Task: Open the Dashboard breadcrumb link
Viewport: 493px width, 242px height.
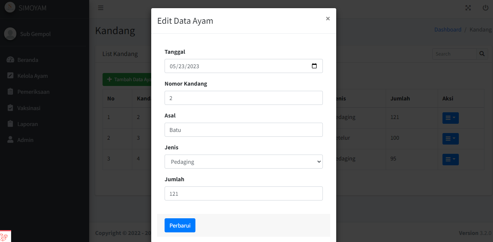Action: [x=448, y=29]
